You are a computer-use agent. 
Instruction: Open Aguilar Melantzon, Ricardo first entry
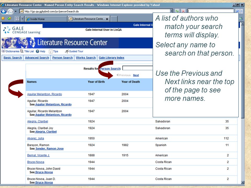click(x=44, y=94)
